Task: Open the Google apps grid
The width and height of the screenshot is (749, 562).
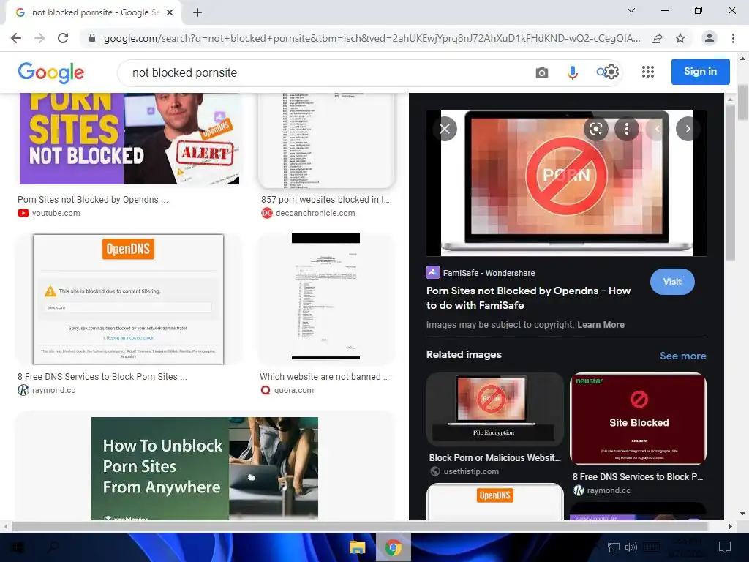Action: coord(648,72)
